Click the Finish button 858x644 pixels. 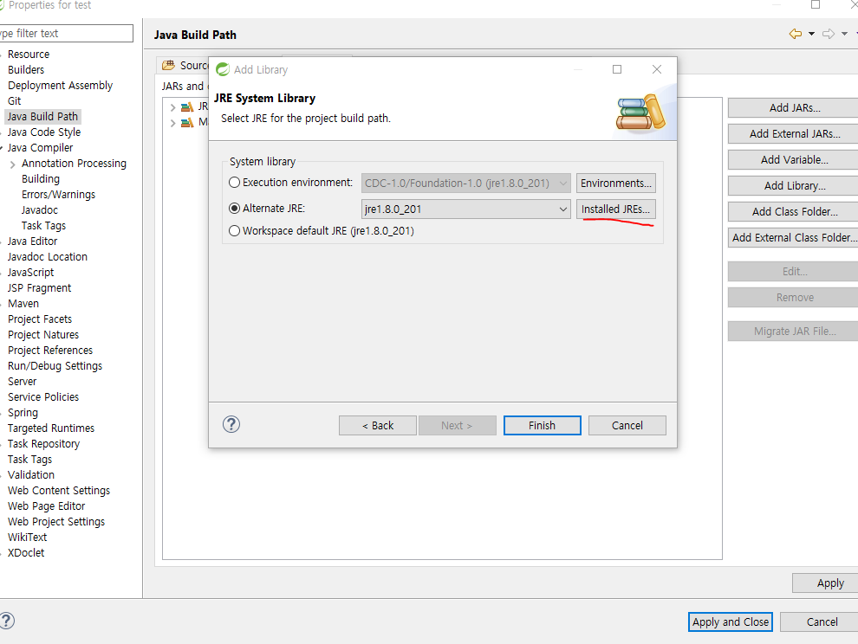click(x=542, y=425)
